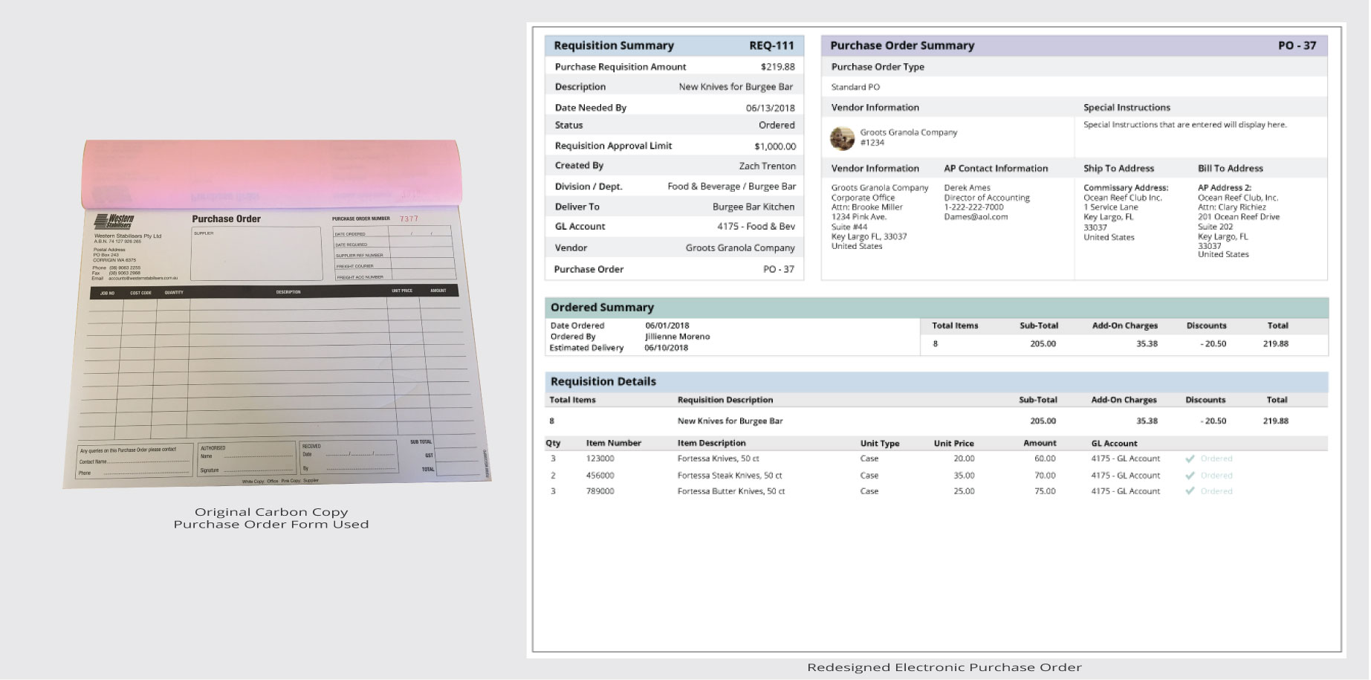
Task: Select the Requisition Summary header bar
Action: (673, 46)
